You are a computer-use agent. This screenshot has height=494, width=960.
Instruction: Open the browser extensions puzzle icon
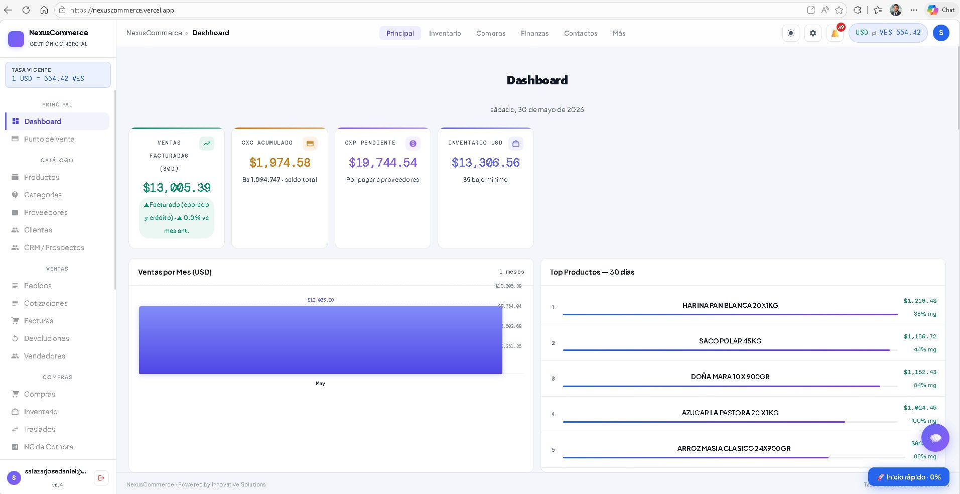[858, 10]
